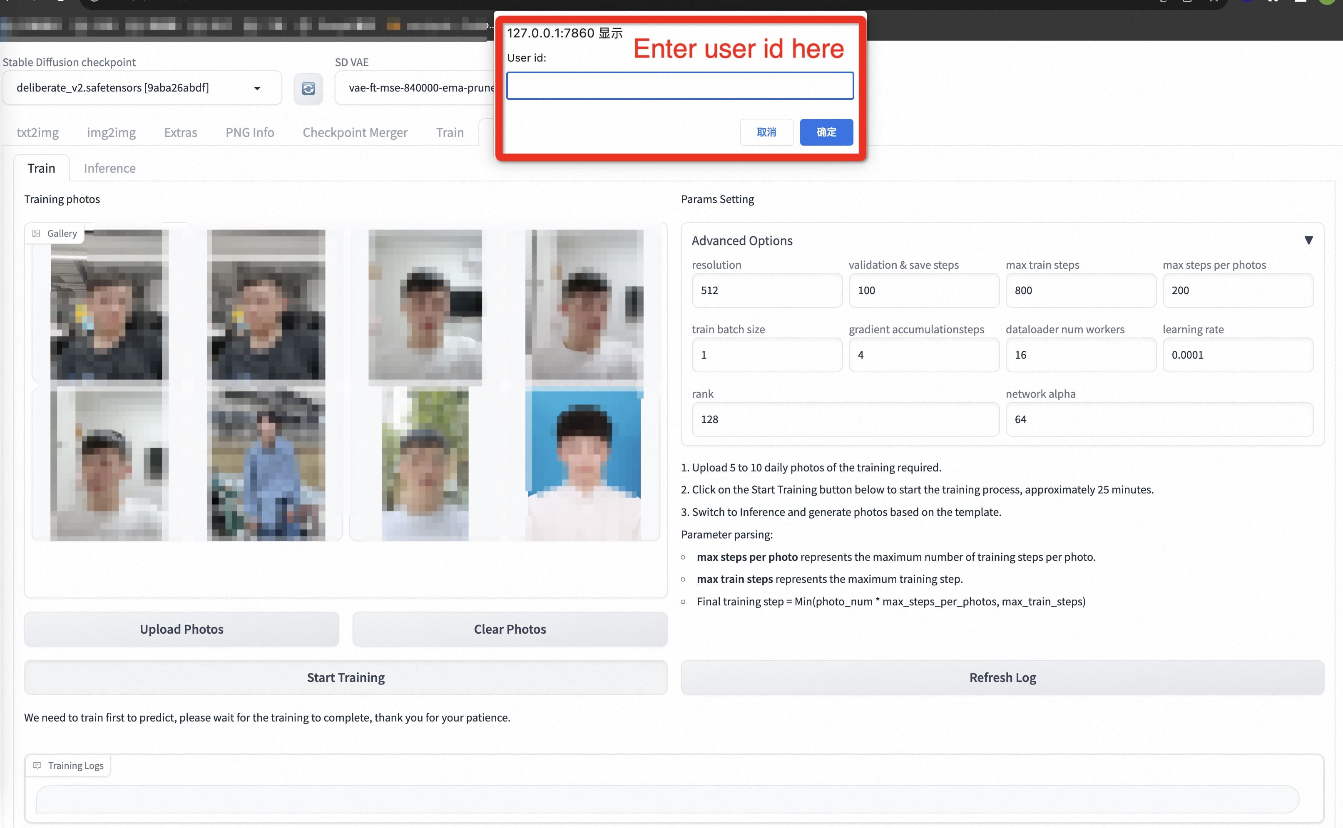
Task: Click the Gallery image icon label
Action: coord(36,233)
